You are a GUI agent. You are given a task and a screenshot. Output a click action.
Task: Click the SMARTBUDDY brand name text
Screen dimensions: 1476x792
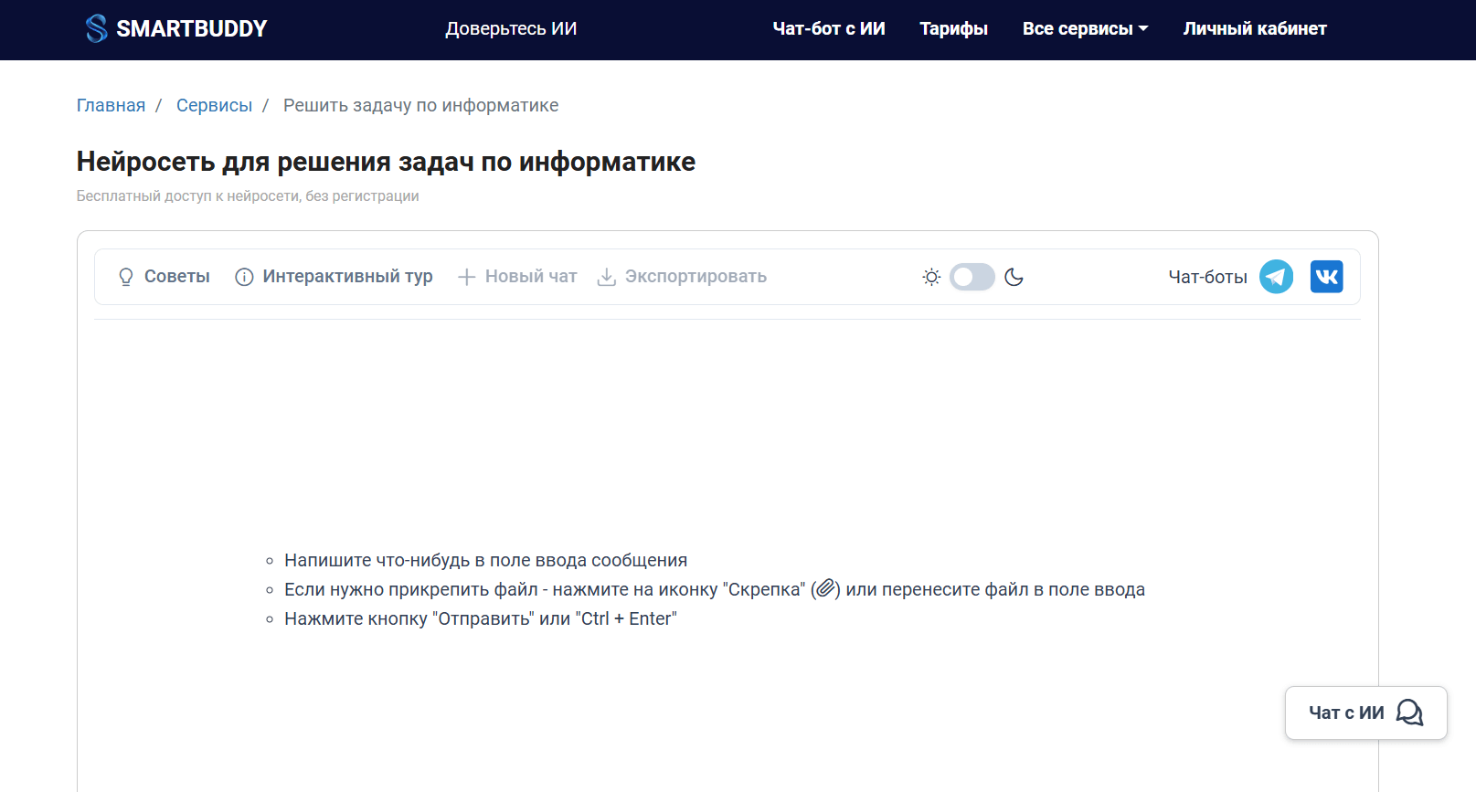[x=192, y=29]
